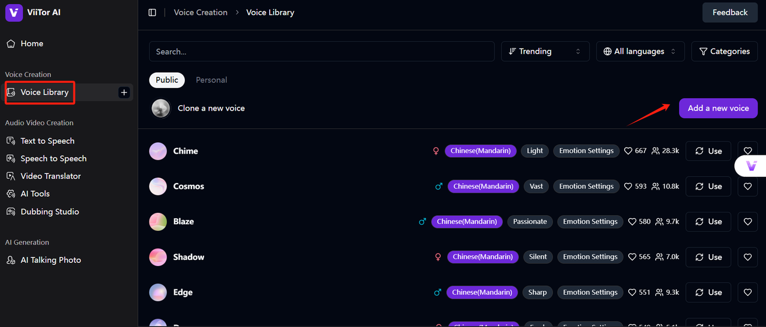The image size is (766, 327).
Task: Toggle the sidebar collapse icon
Action: point(152,13)
